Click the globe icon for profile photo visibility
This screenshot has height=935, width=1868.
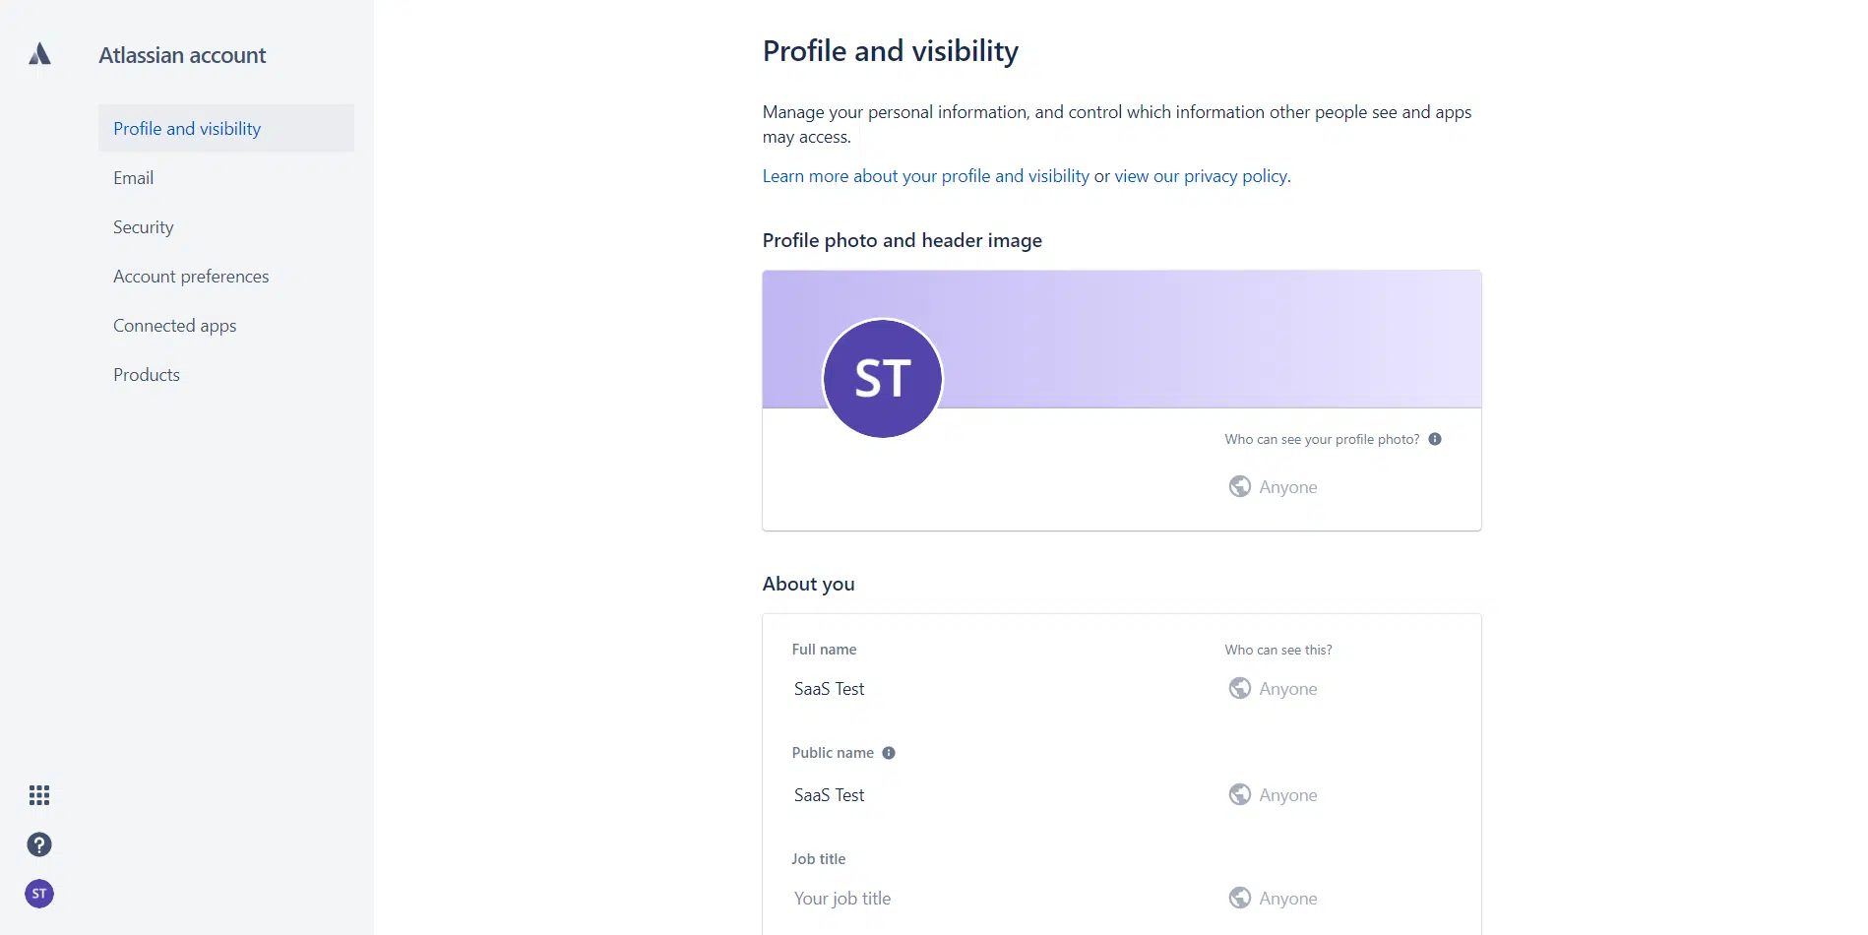tap(1240, 486)
